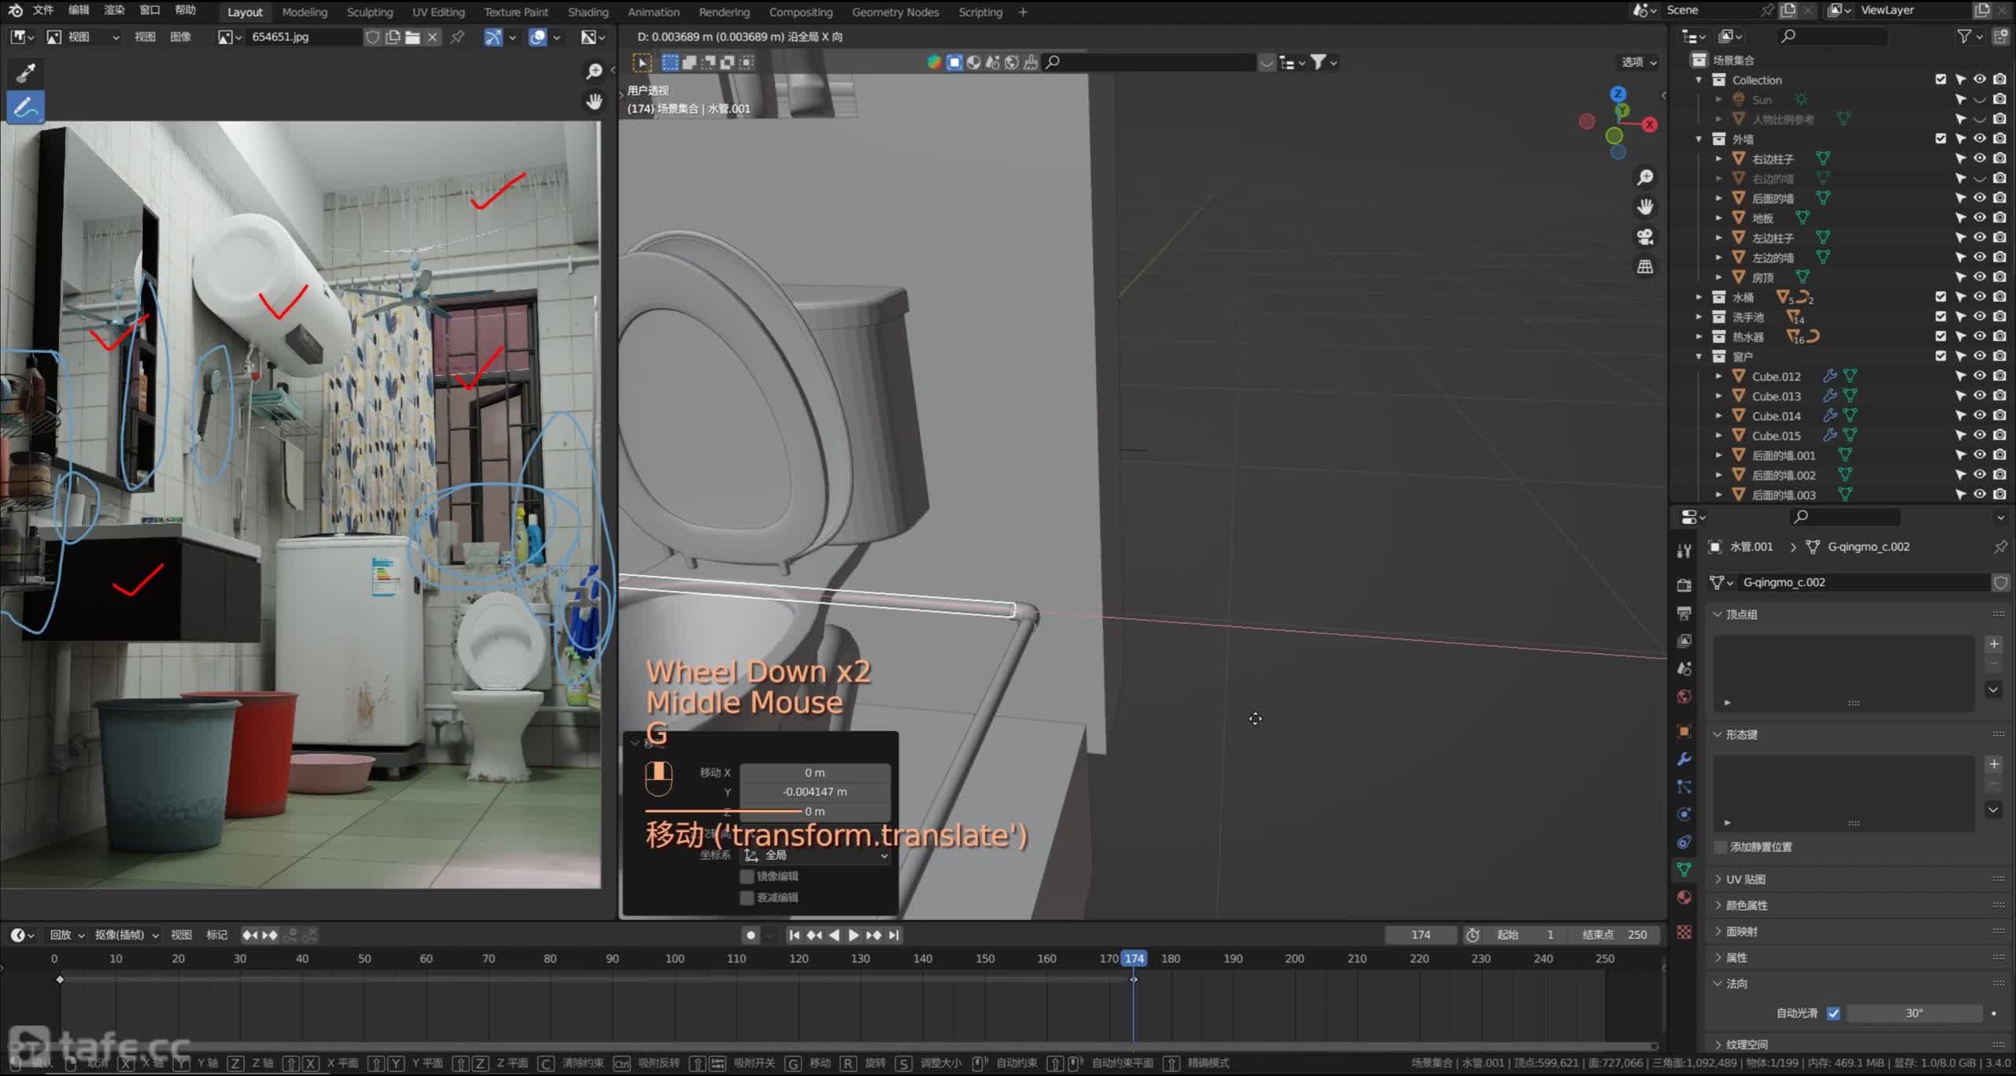2016x1076 pixels.
Task: Click the red X axis on navigation gizmo
Action: pyautogui.click(x=1649, y=124)
